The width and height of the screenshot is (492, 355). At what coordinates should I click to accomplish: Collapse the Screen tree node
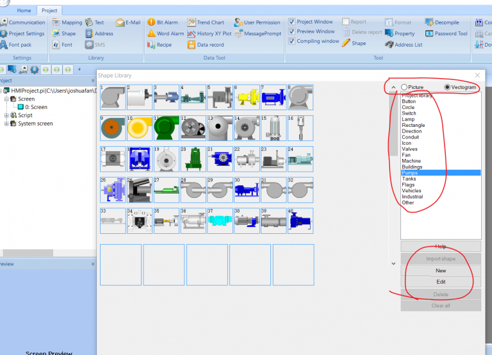click(x=6, y=99)
